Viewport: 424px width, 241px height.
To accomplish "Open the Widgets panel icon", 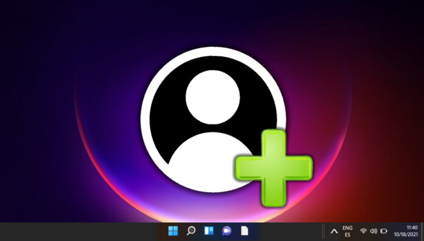I will click(x=209, y=231).
